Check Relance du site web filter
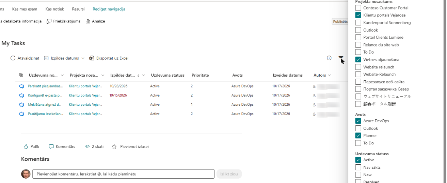The image size is (447, 183). 358,45
